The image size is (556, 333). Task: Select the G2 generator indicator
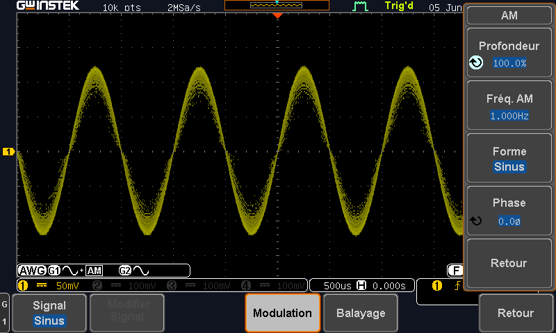pyautogui.click(x=125, y=271)
